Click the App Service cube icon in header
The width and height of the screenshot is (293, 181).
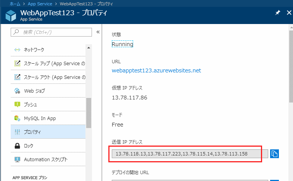pos(11,16)
